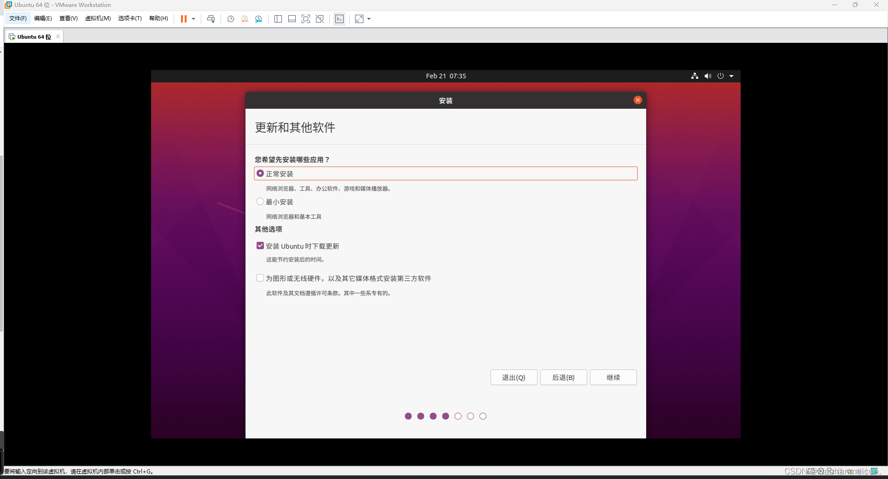888x479 pixels.
Task: Open the snapshot manager
Action: pos(258,19)
